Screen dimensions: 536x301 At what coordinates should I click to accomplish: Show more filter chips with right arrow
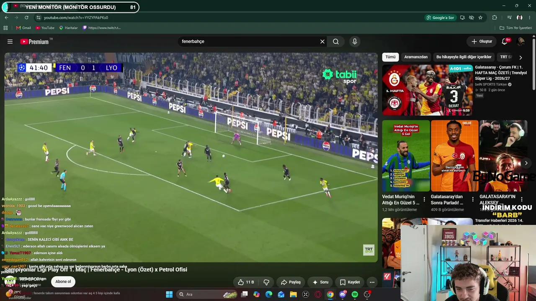521,57
